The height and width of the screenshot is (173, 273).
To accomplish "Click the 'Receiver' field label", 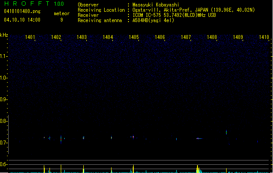I will tap(88, 15).
